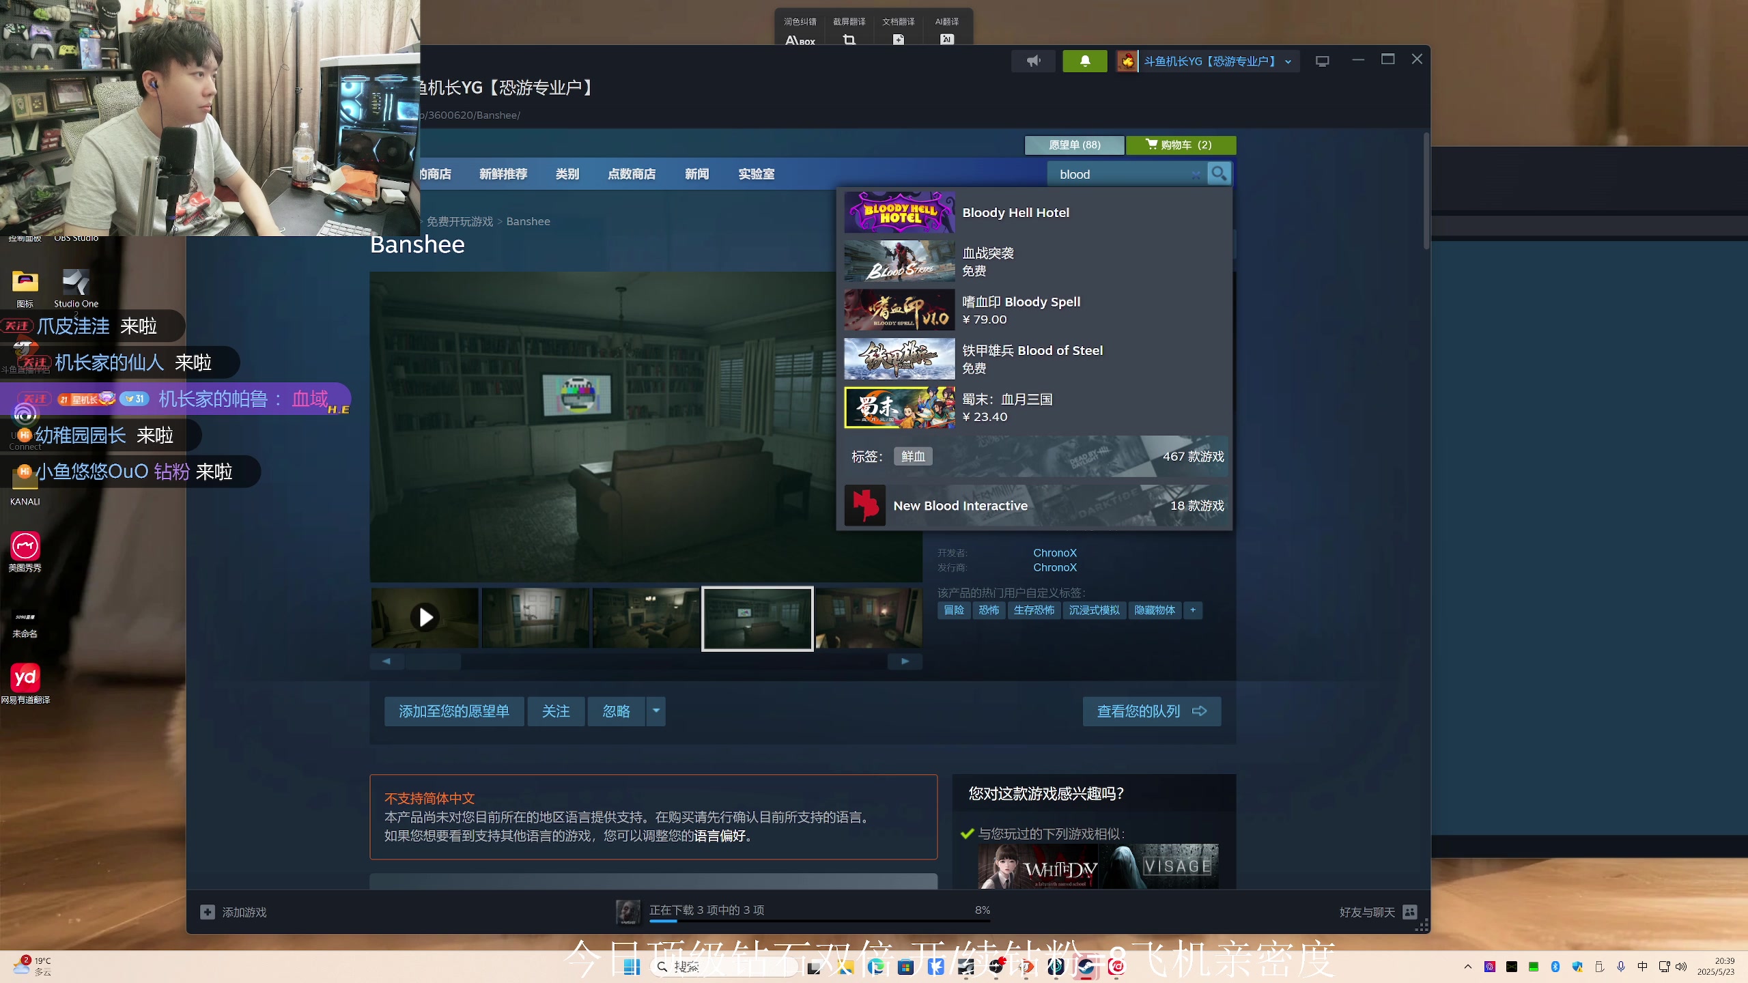The height and width of the screenshot is (983, 1748).
Task: Click the 鲜血 tag suggestion
Action: tap(913, 456)
